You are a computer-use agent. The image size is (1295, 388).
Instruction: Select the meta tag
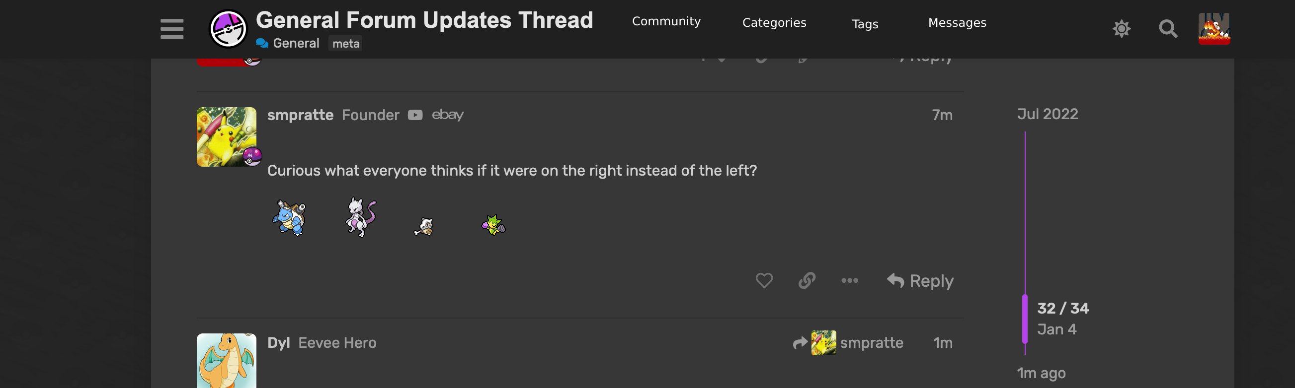click(x=345, y=44)
